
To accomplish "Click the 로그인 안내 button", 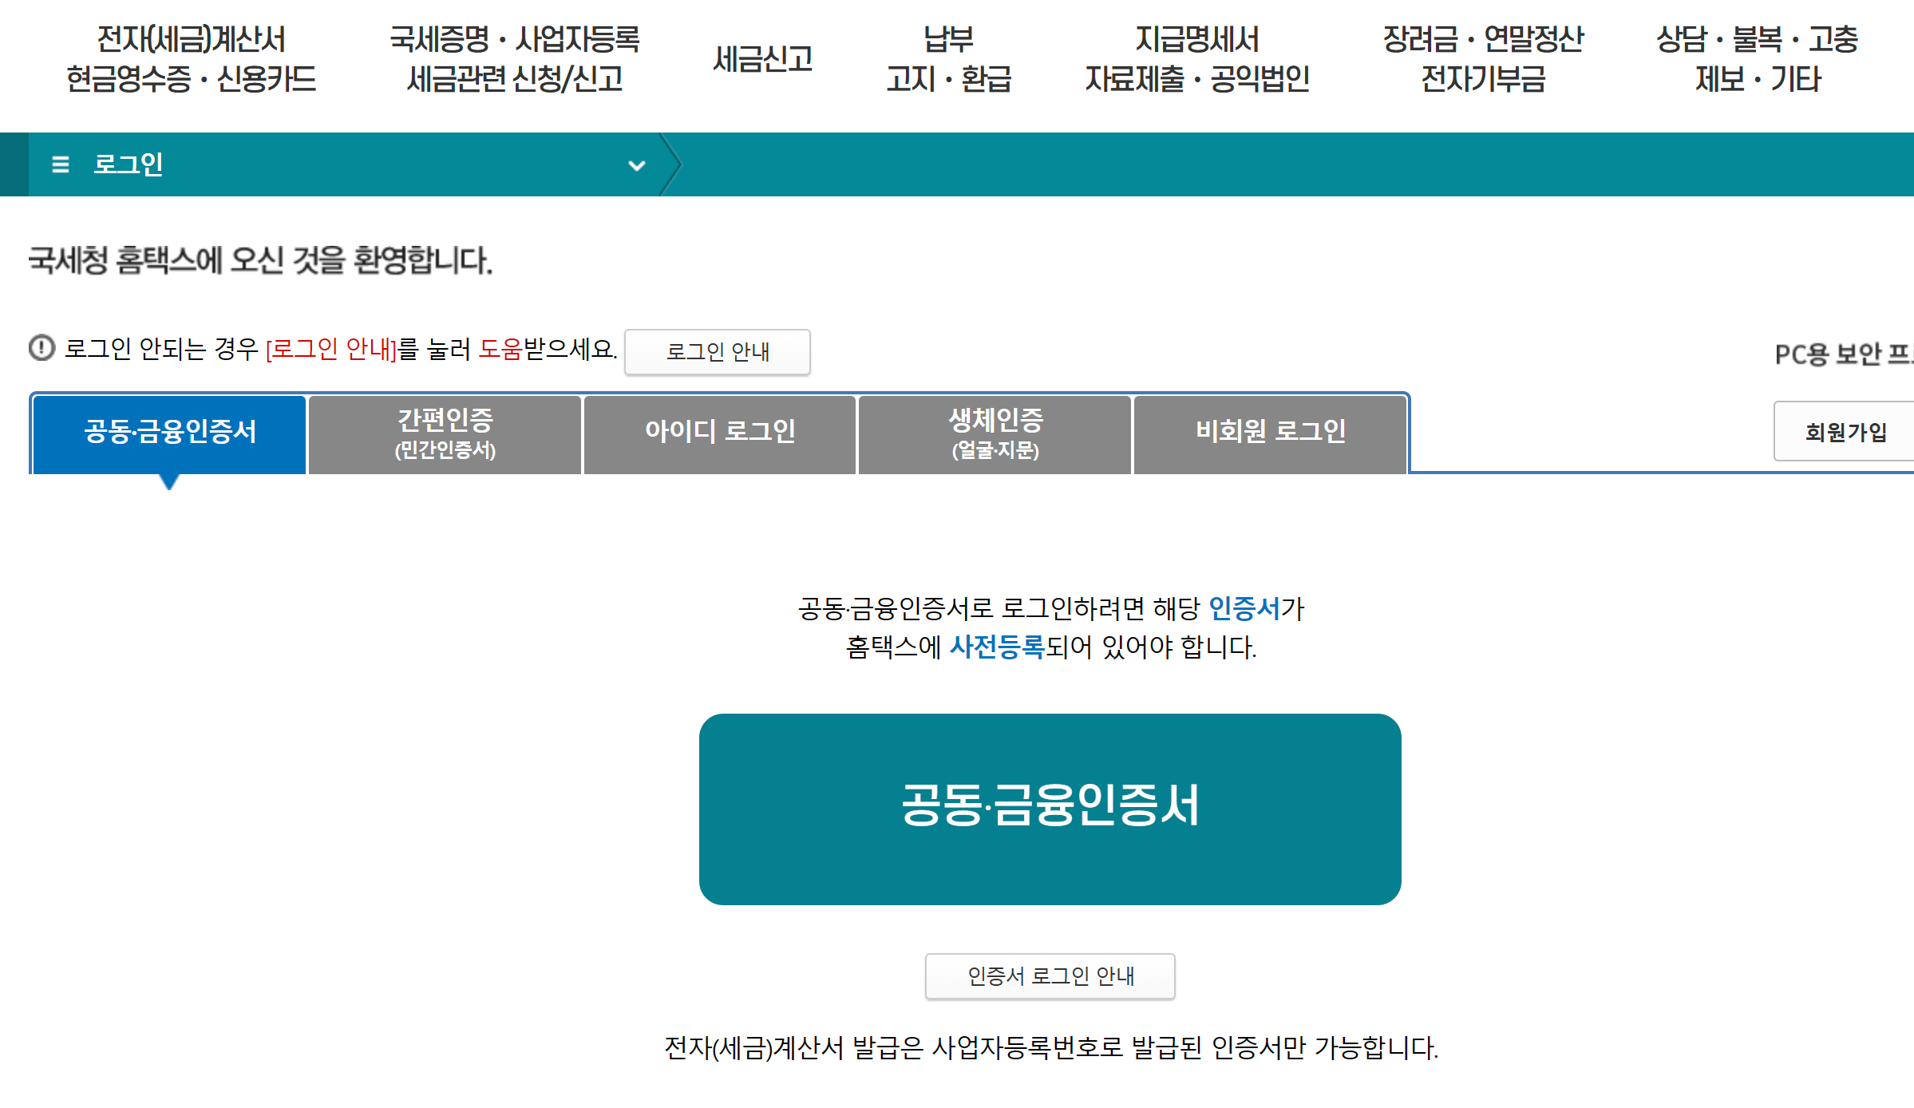I will [717, 352].
